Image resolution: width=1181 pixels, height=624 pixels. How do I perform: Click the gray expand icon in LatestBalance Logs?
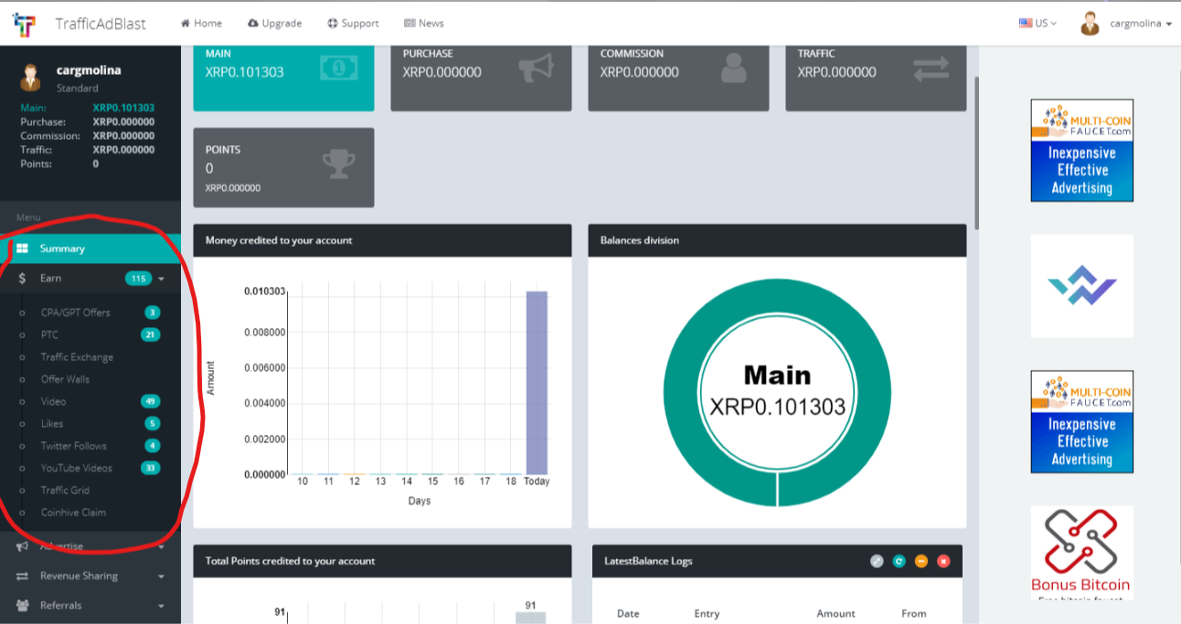877,561
